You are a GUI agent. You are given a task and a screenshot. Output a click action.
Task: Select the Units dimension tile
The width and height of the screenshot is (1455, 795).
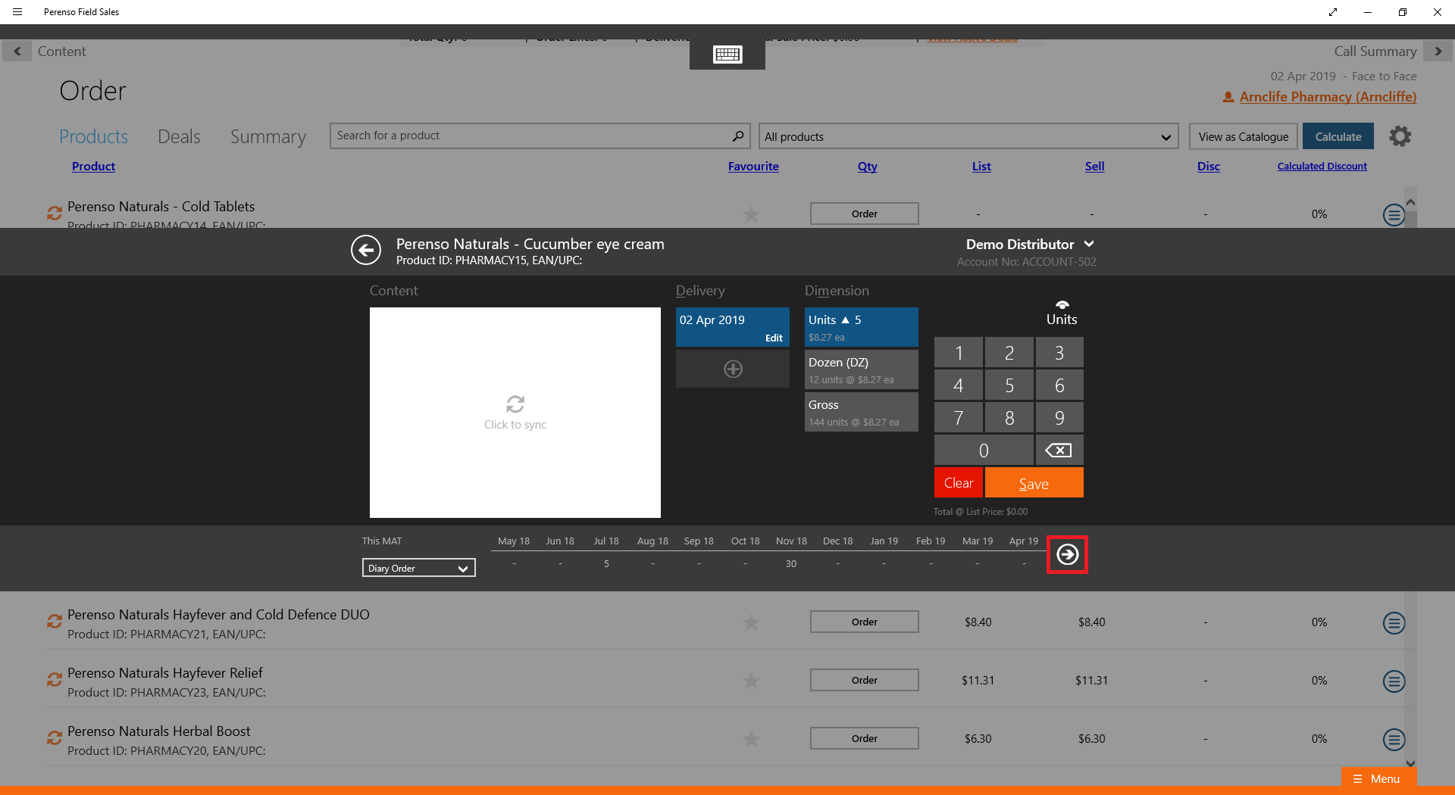862,327
